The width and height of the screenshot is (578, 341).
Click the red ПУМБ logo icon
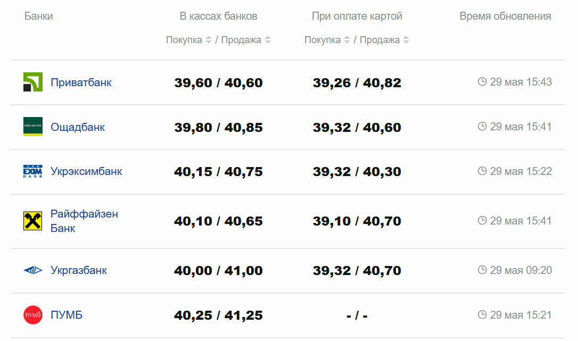click(33, 315)
